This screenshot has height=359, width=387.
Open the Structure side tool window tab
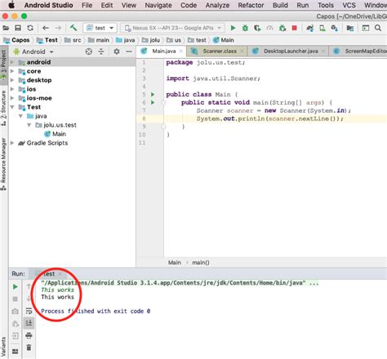pos(3,108)
